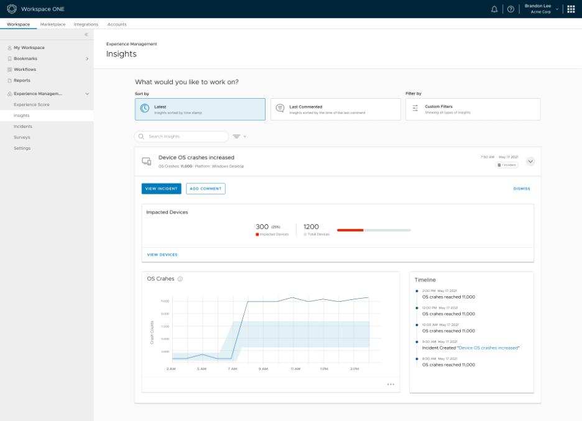Click the Search Insights input field

pos(182,137)
